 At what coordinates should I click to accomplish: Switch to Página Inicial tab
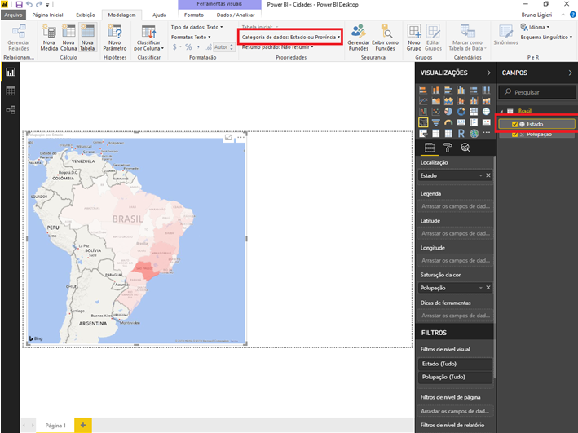click(x=47, y=15)
